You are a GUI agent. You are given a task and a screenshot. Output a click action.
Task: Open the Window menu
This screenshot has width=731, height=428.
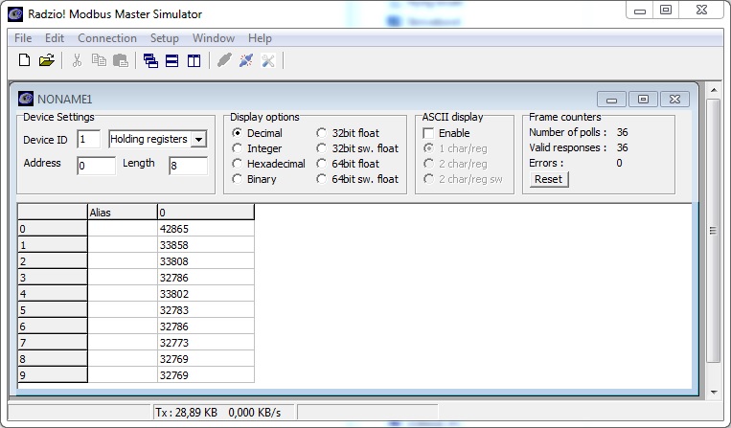pyautogui.click(x=214, y=38)
